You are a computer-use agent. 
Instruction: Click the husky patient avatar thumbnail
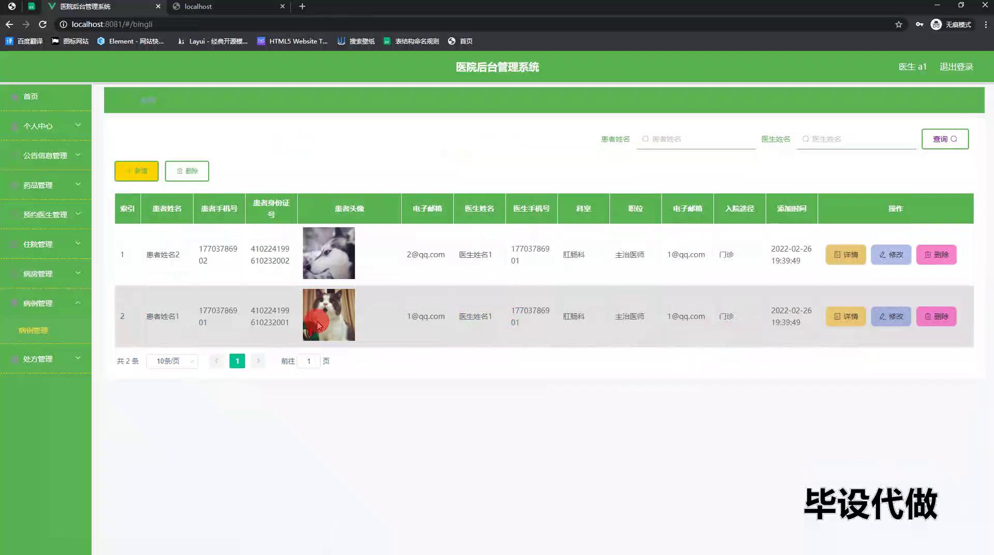pyautogui.click(x=329, y=253)
